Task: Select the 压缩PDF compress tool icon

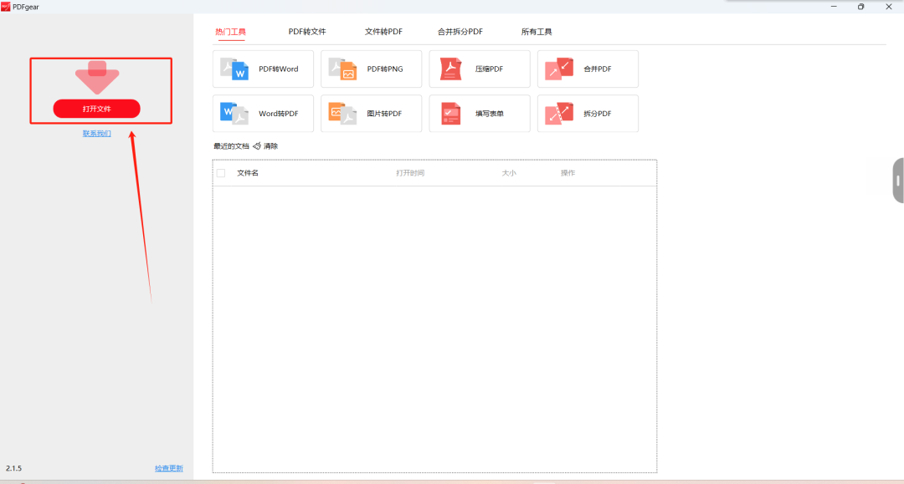Action: coord(451,69)
